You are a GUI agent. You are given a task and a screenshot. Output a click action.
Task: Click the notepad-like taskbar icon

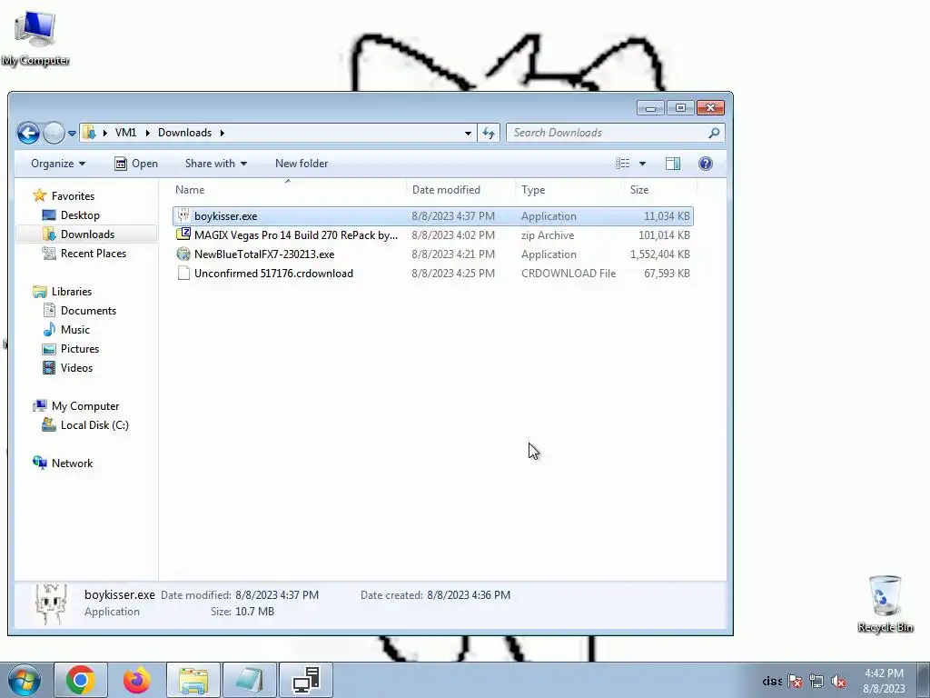(249, 680)
